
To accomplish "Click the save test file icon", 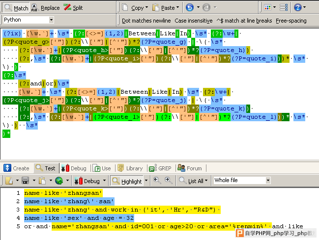I will pos(26,181).
